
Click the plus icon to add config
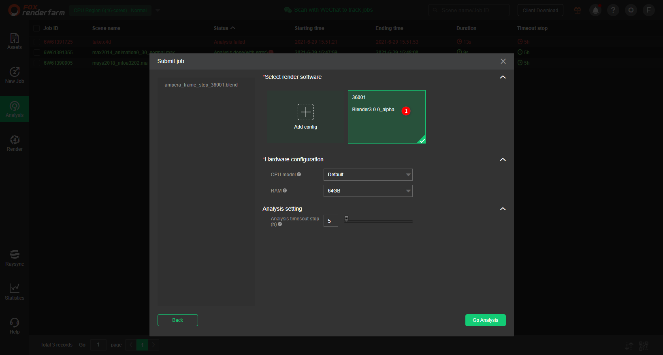(306, 112)
